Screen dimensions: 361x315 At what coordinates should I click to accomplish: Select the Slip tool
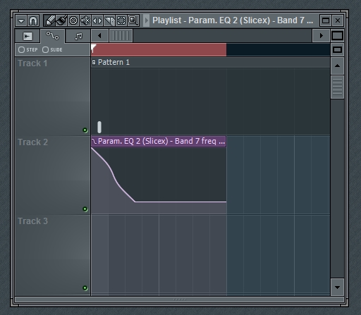pos(97,20)
